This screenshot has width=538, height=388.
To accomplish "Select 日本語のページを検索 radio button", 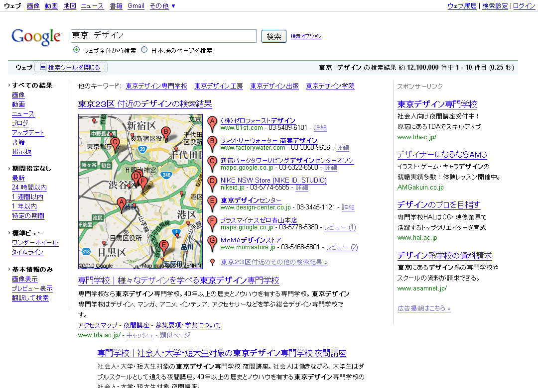I will tap(144, 50).
